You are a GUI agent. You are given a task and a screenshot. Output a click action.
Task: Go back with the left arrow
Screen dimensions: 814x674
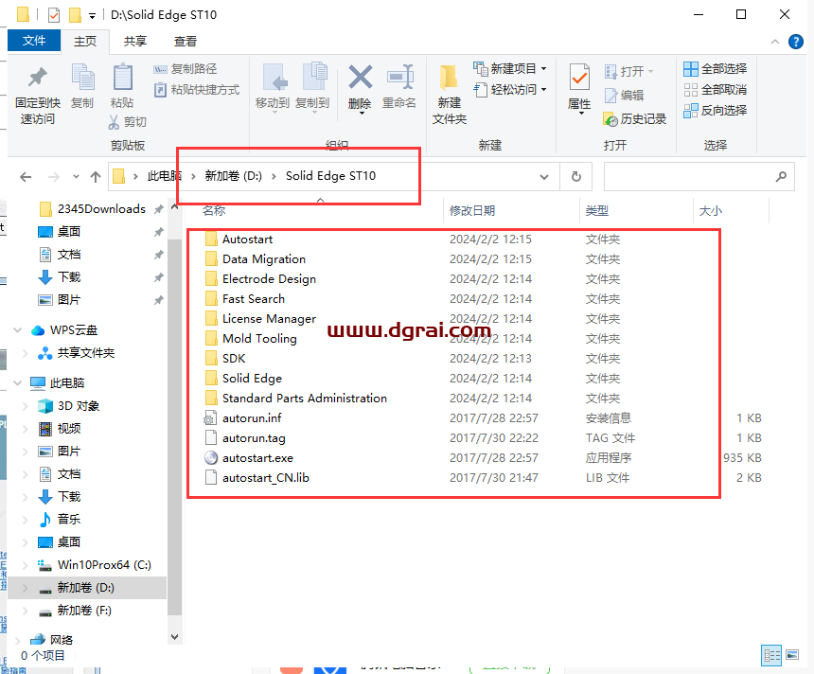[x=26, y=177]
